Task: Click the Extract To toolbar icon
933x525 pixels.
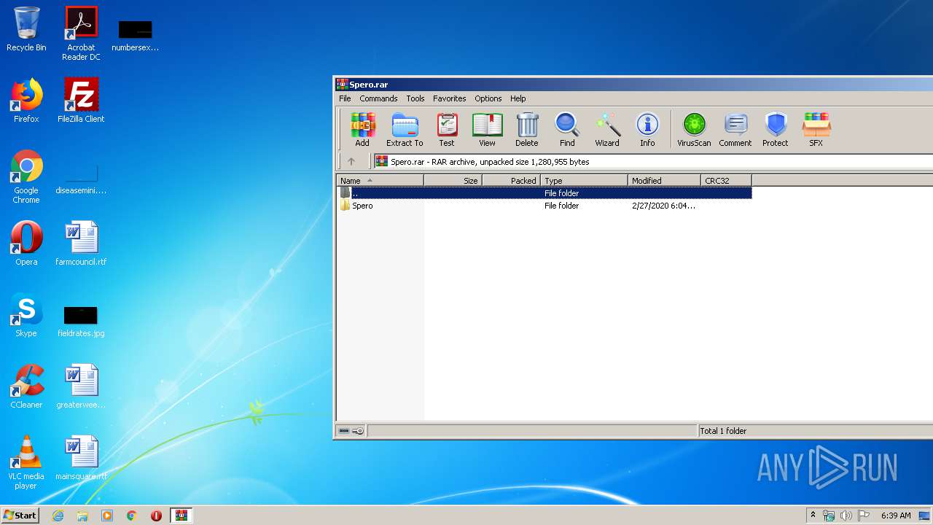Action: 405,129
